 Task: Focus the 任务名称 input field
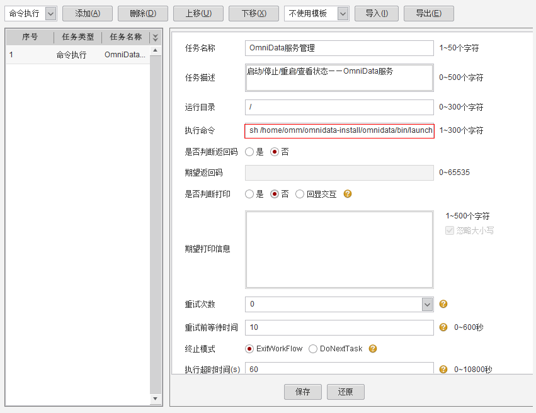(x=339, y=48)
